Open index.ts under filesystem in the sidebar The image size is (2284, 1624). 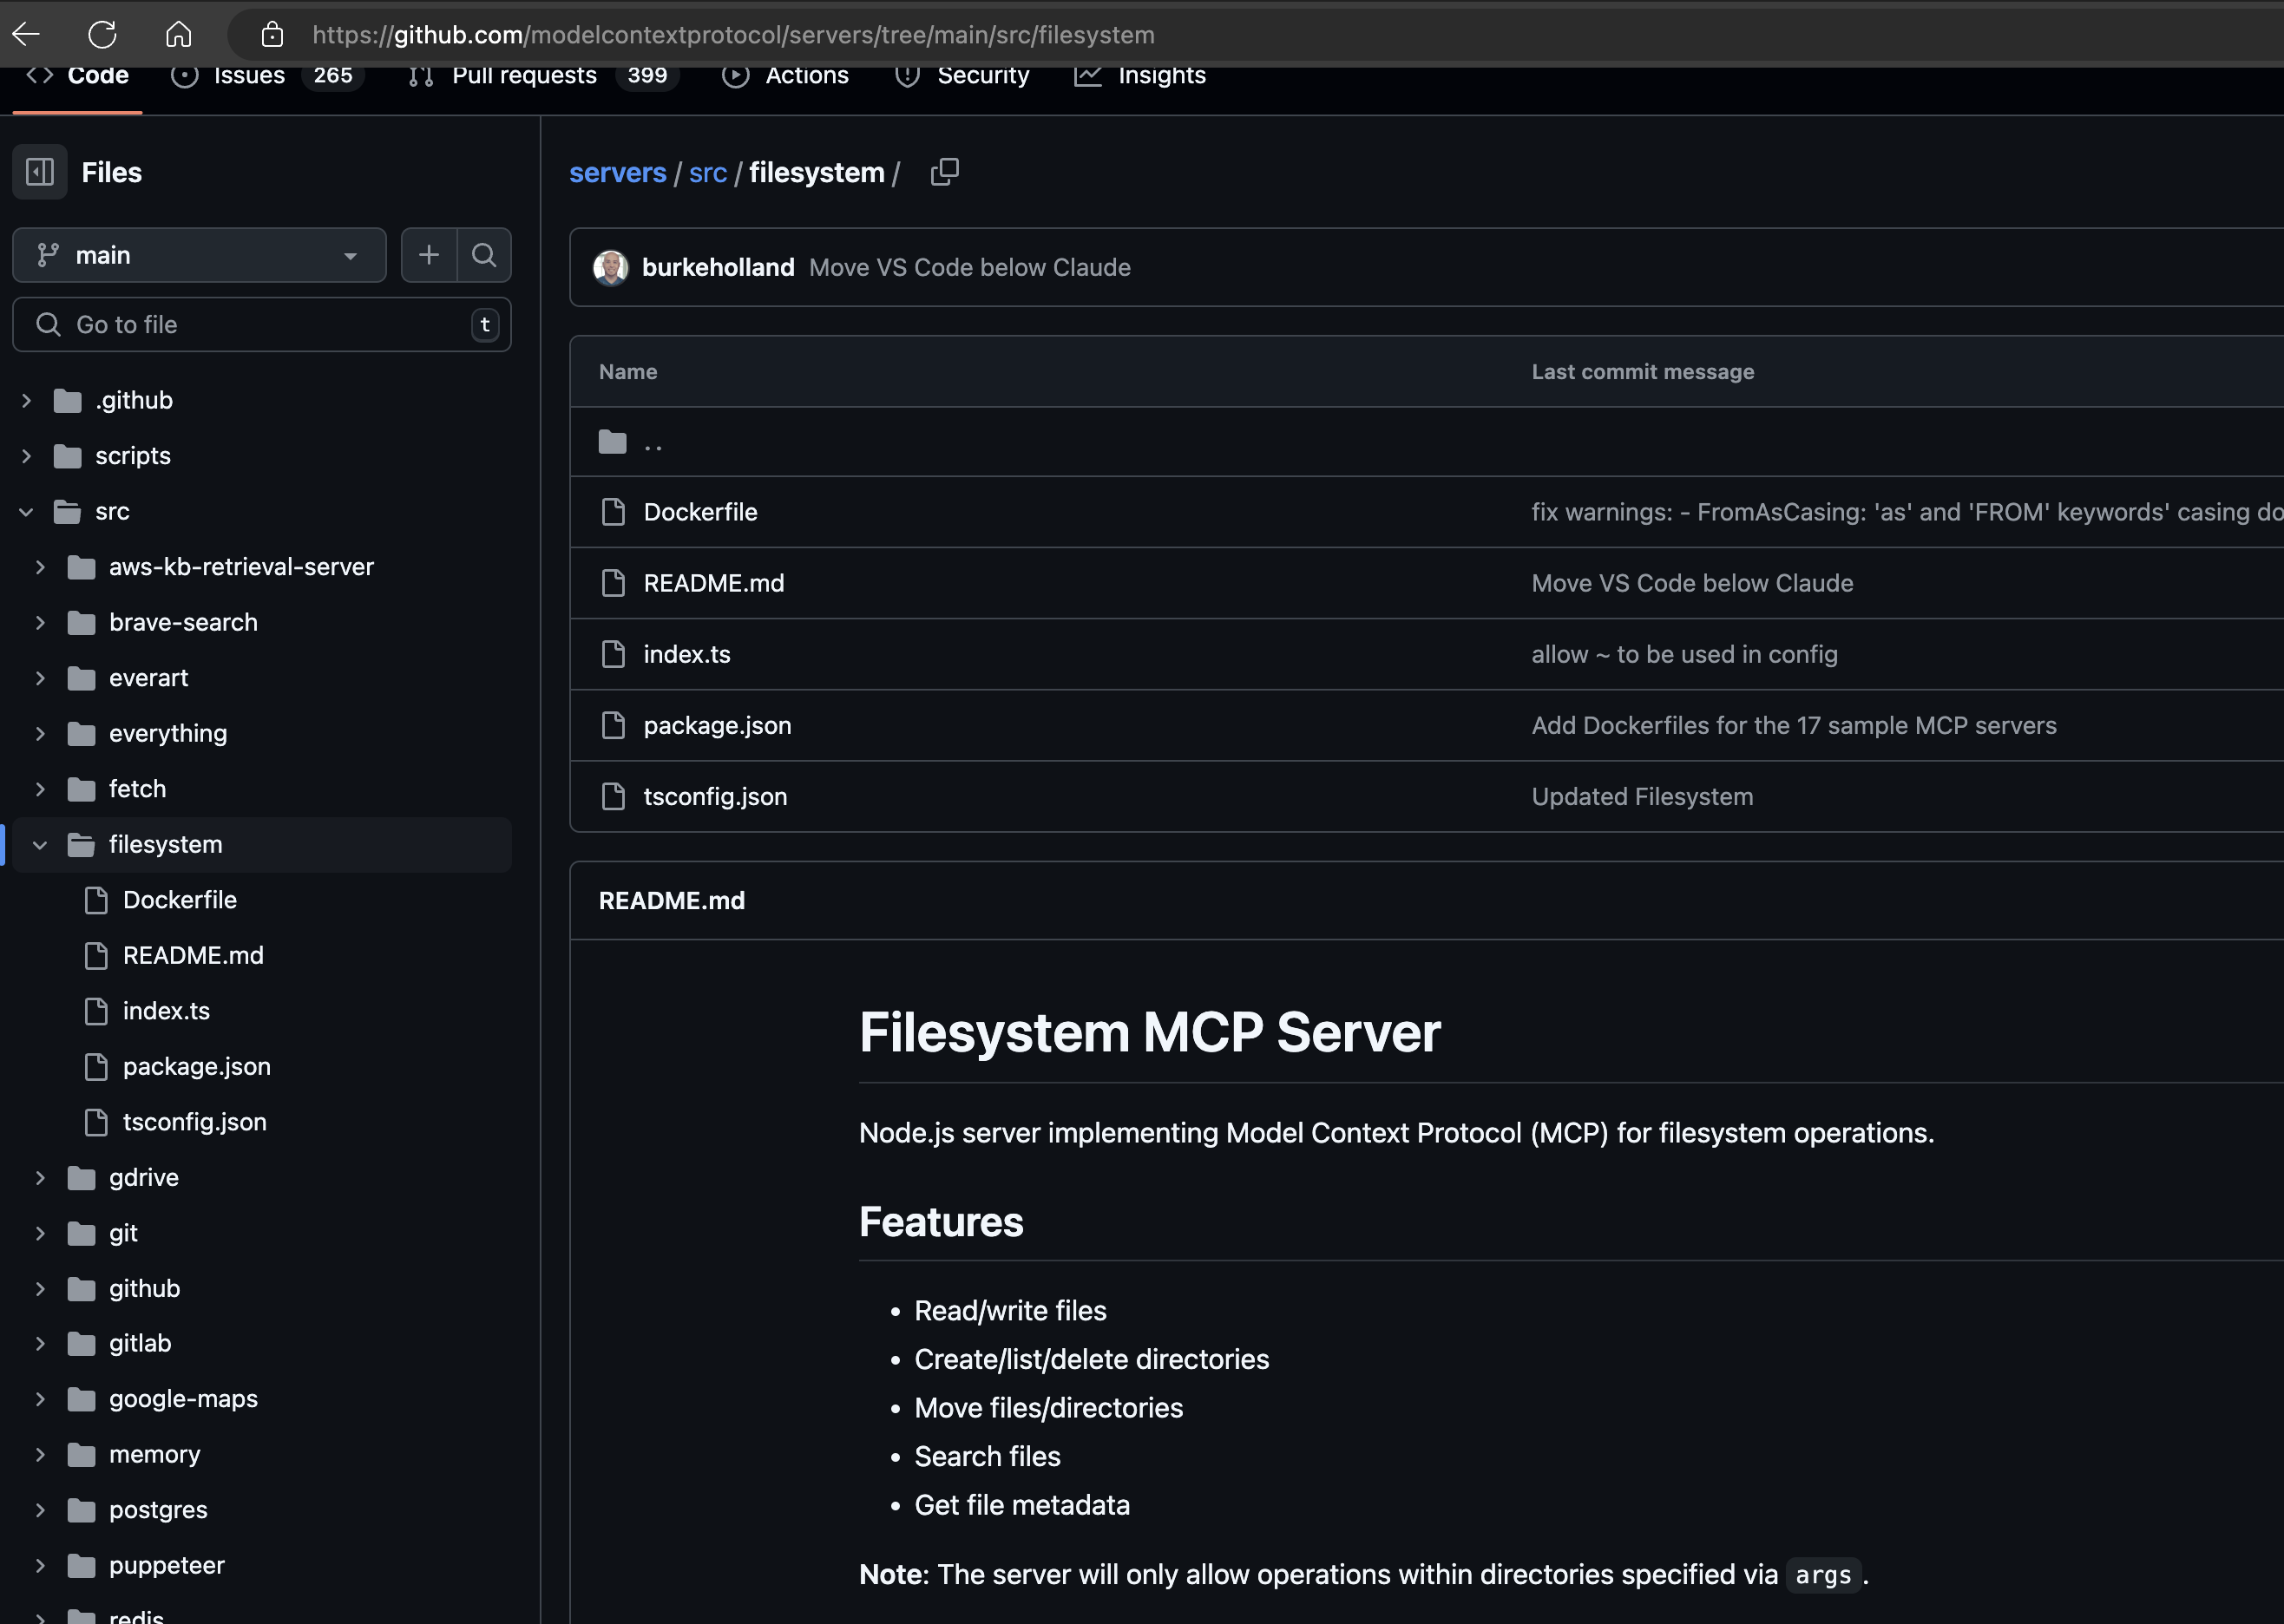[166, 1011]
